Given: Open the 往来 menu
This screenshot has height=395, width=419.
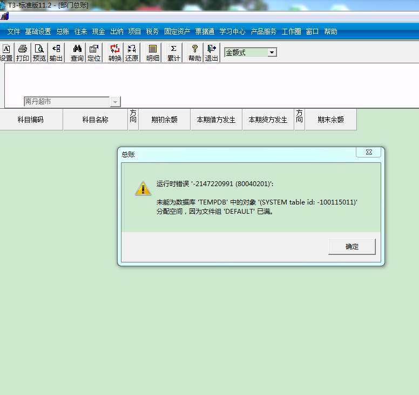Looking at the screenshot, I should [80, 31].
